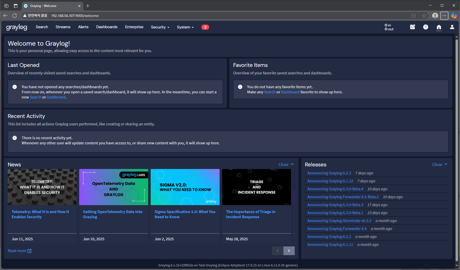This screenshot has height=270, width=460.
Task: Open the scratchpad edit icon
Action: [413, 27]
